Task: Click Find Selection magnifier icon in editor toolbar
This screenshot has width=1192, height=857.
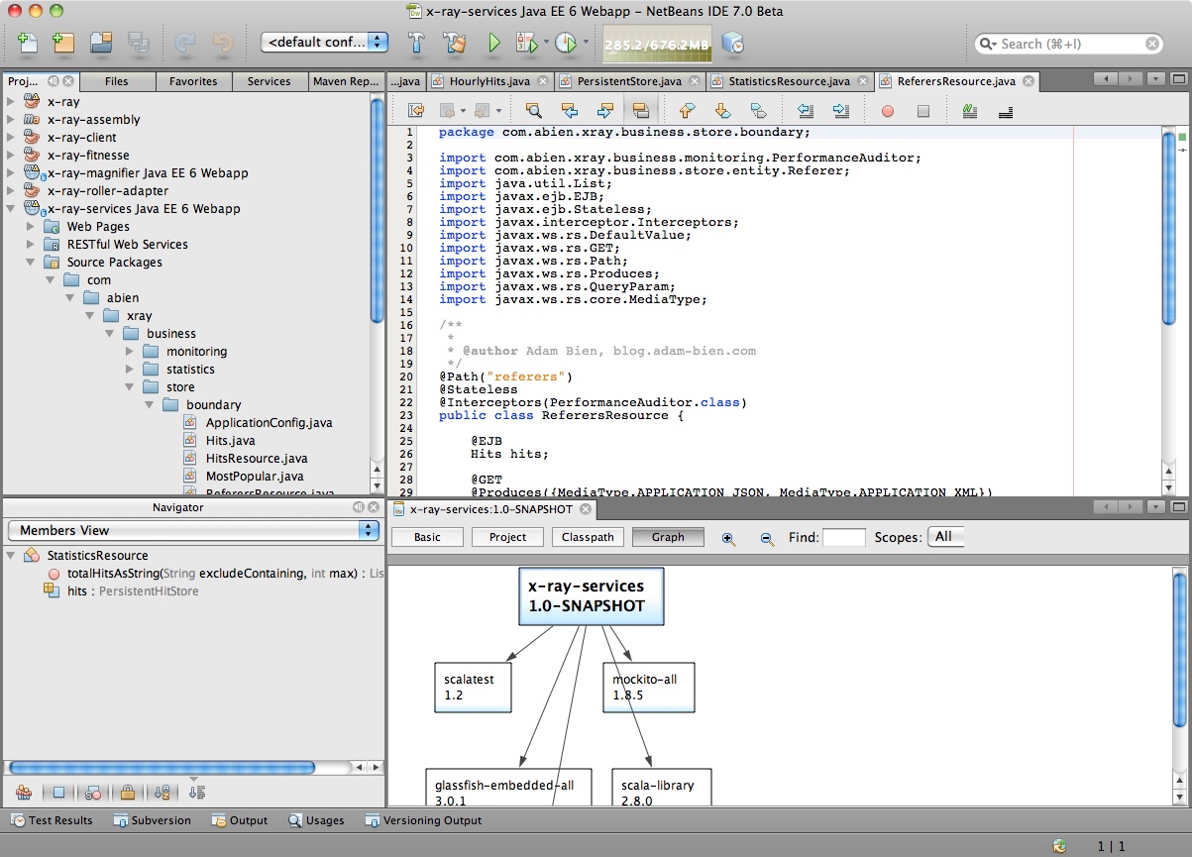Action: pos(533,111)
